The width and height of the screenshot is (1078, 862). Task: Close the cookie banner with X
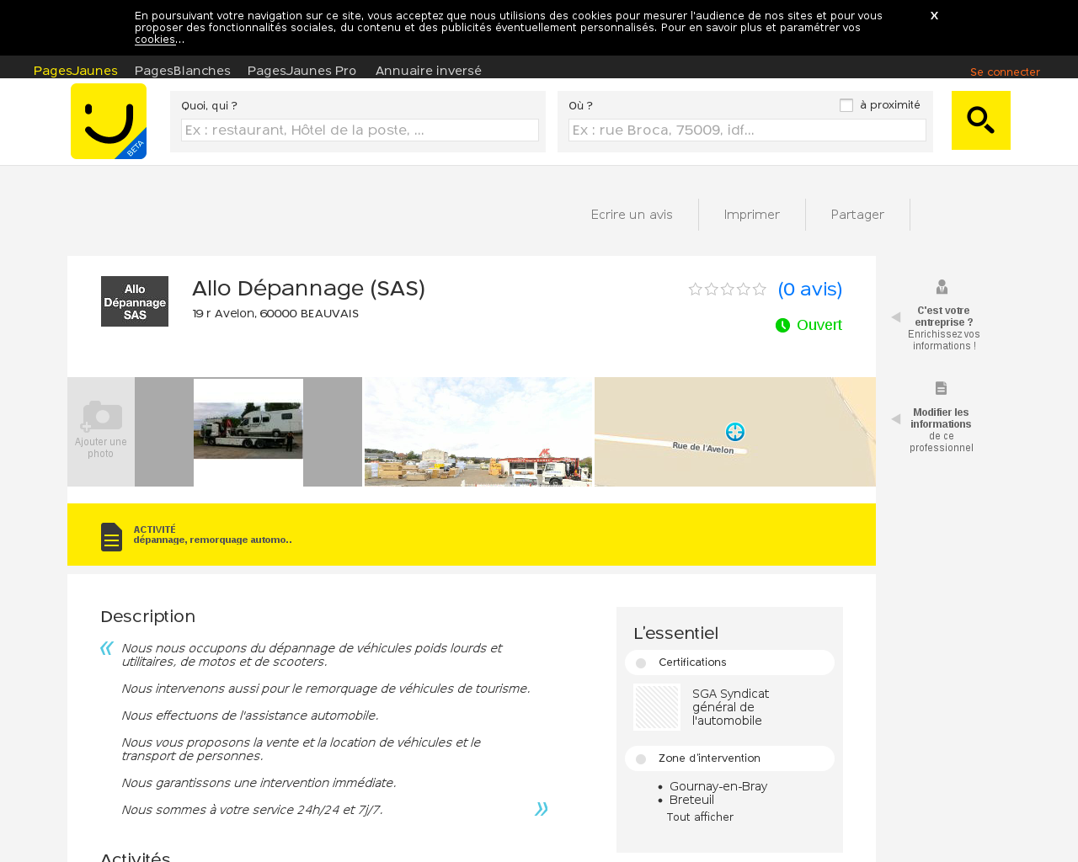pos(934,15)
